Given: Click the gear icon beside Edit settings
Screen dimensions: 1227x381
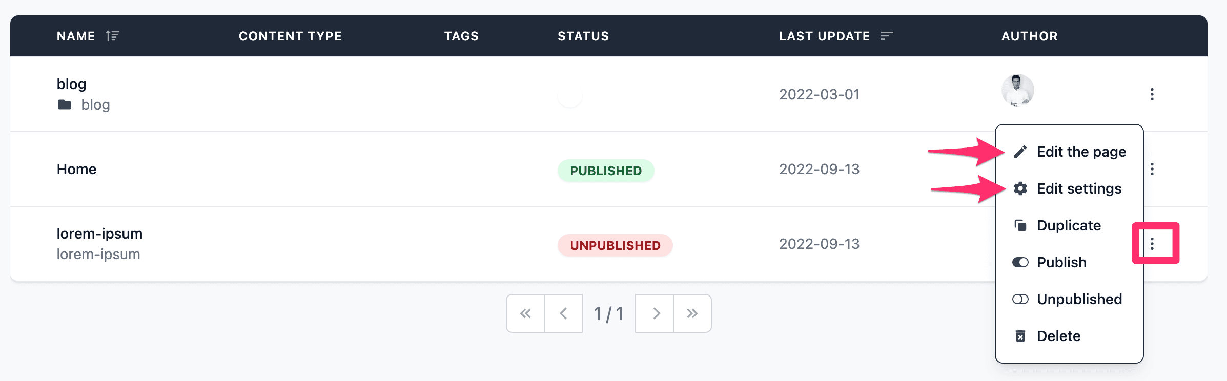Looking at the screenshot, I should (x=1020, y=188).
